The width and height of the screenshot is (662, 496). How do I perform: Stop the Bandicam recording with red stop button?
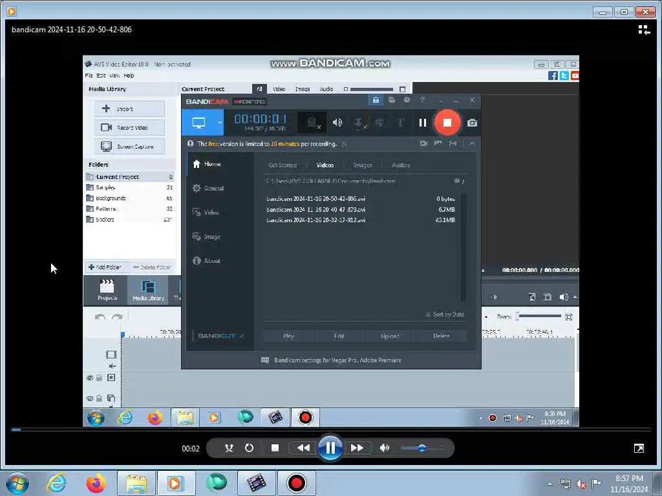point(447,123)
